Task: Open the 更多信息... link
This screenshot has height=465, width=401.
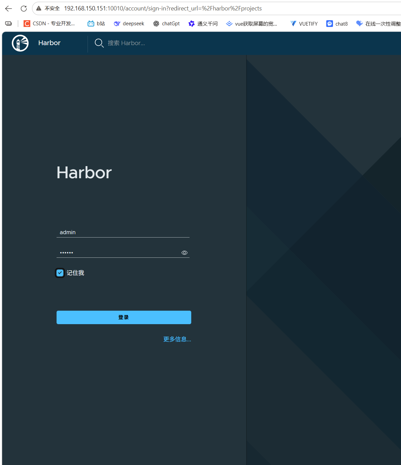Action: click(177, 339)
